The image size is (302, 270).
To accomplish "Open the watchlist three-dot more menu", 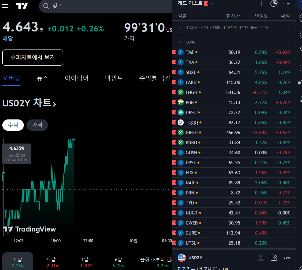I will click(x=287, y=3).
